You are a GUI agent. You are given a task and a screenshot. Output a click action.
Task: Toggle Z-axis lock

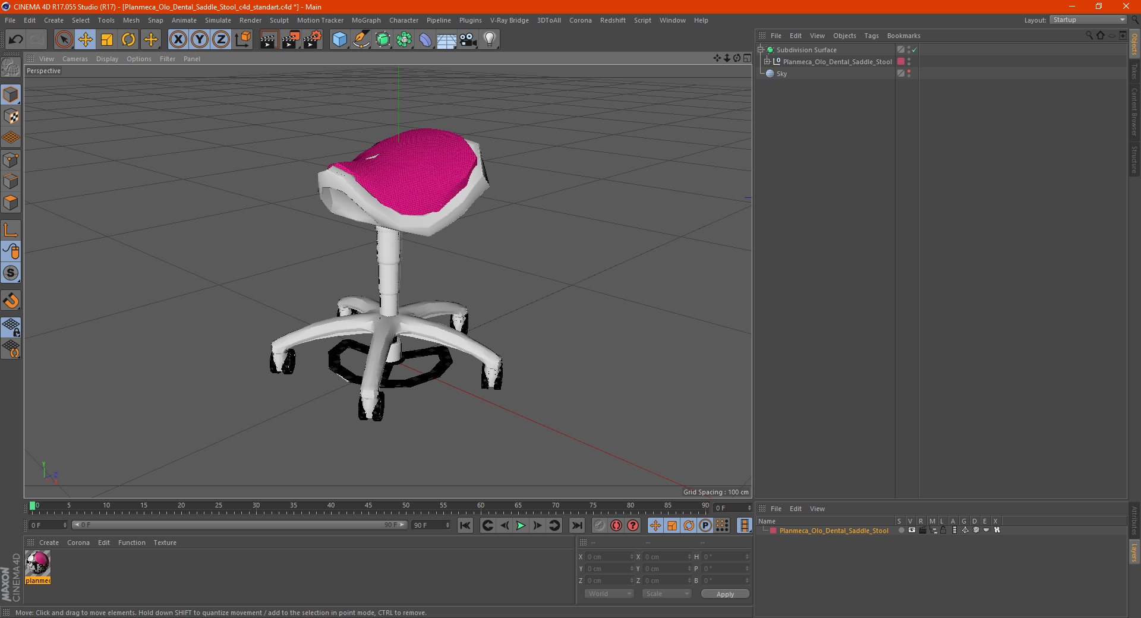point(221,40)
